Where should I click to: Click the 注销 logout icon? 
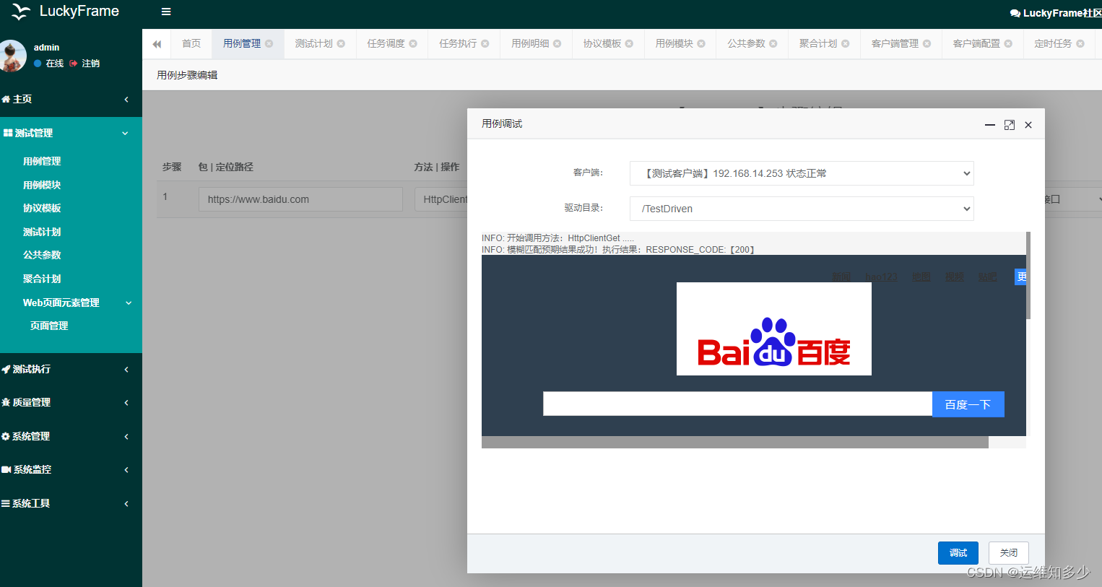[x=74, y=64]
